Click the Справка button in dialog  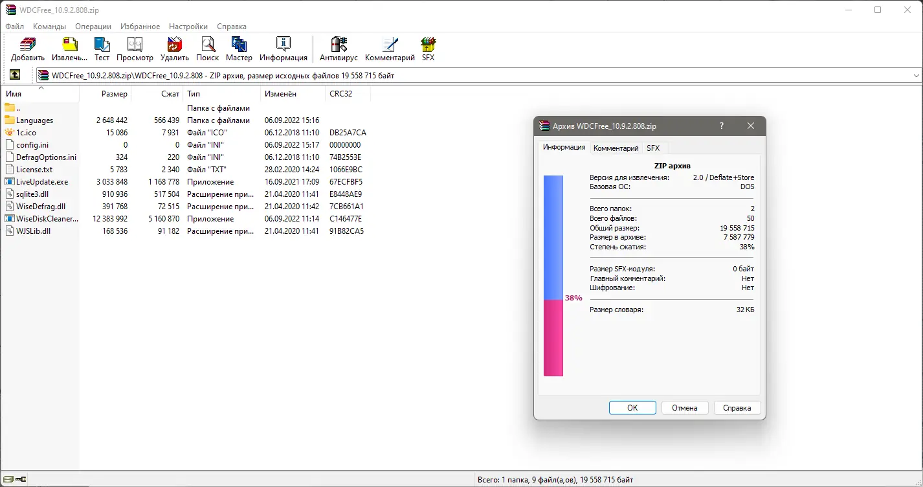(737, 407)
